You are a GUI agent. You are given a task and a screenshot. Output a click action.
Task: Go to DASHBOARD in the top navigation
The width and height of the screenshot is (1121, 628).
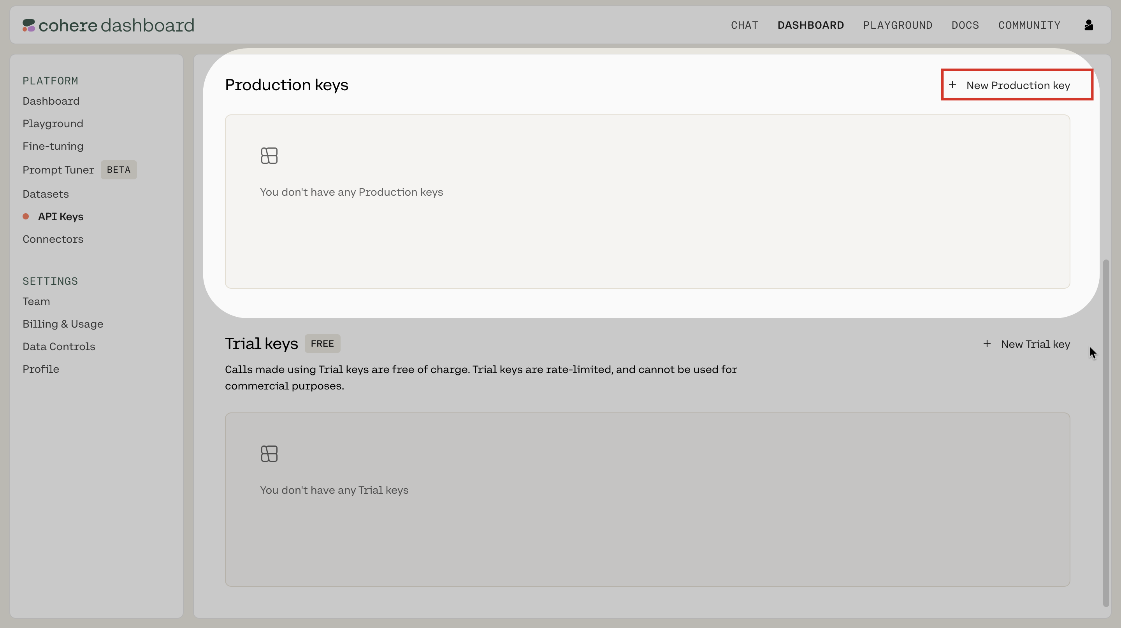[x=810, y=25]
